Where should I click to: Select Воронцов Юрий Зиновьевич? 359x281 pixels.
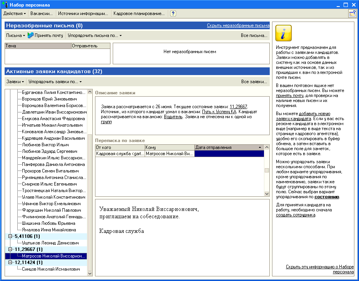(49, 99)
